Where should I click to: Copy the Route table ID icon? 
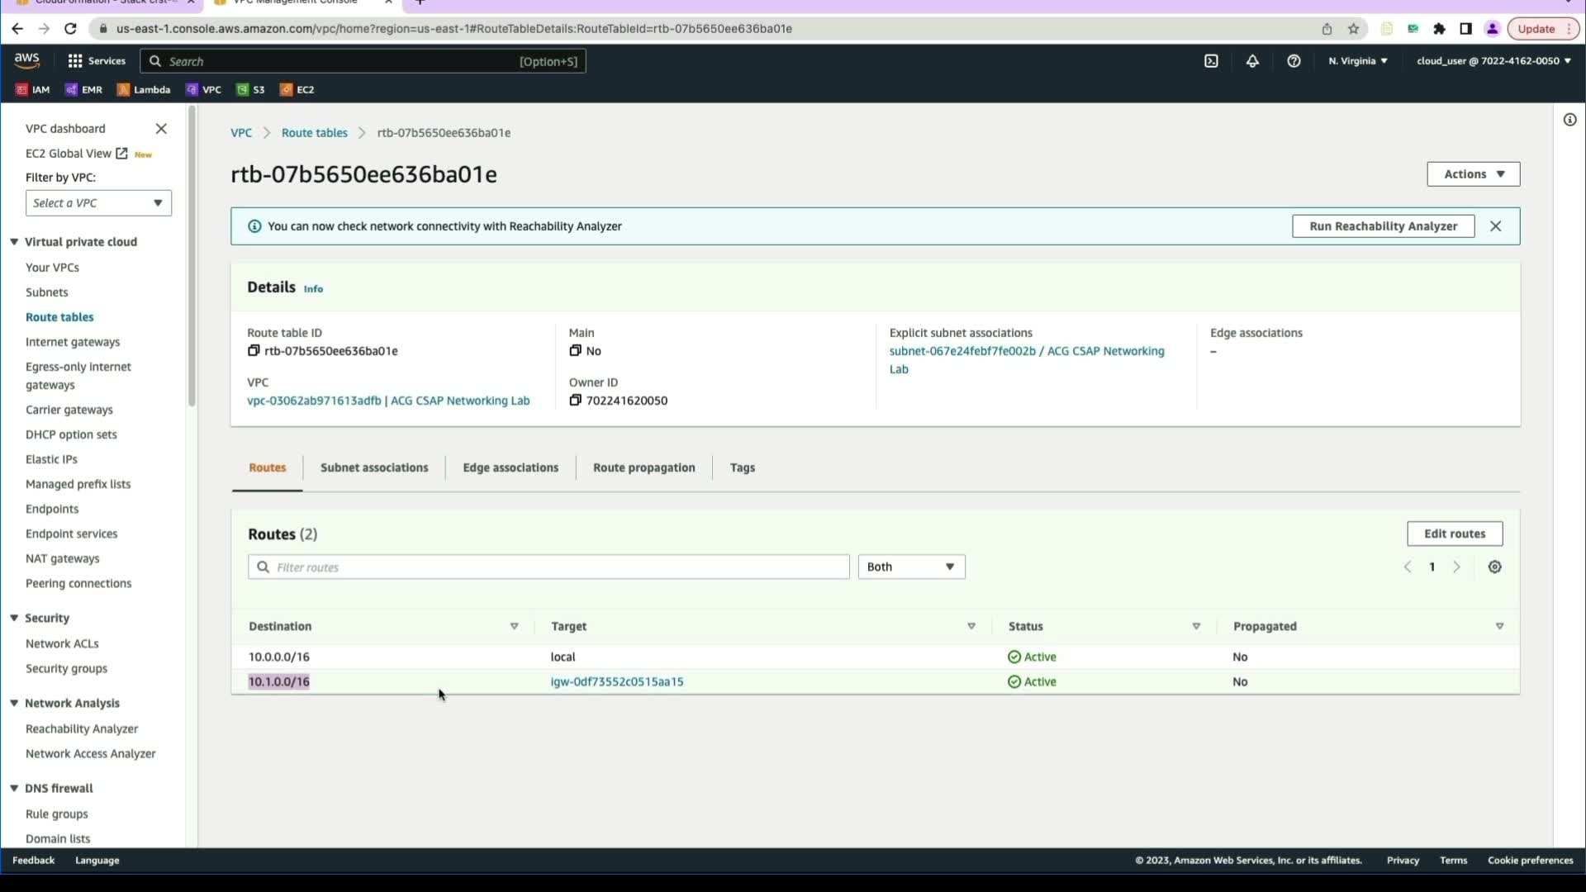click(x=254, y=351)
